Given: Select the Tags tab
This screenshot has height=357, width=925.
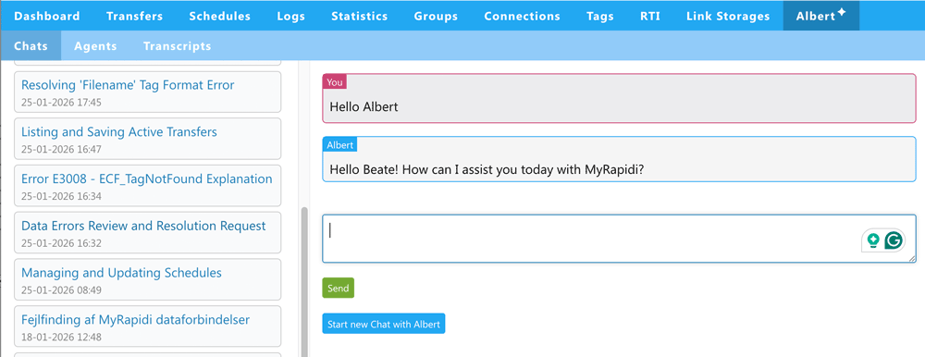Looking at the screenshot, I should (600, 16).
